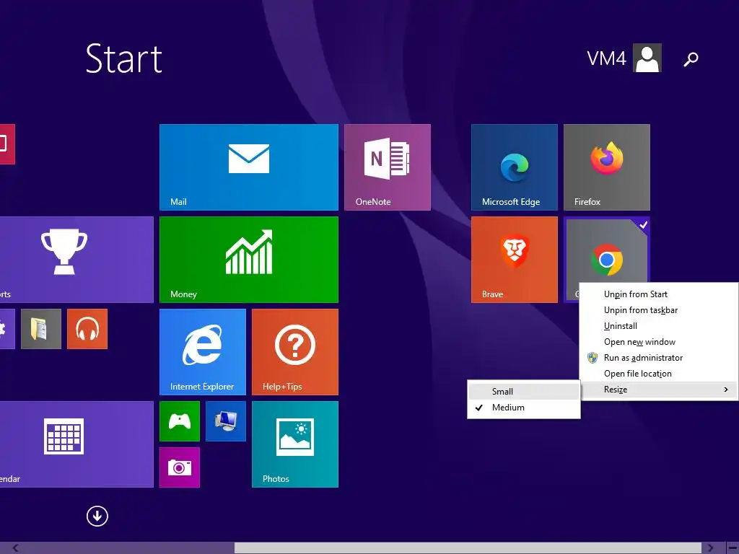739x554 pixels.
Task: Click the zoom-out button at scrollbar end
Action: [733, 548]
